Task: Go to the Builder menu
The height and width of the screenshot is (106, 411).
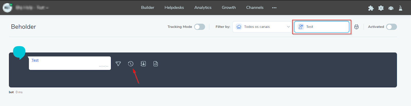Action: (x=147, y=8)
